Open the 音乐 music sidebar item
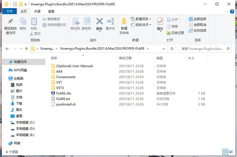Screen dimensions: 237x157 click(17, 110)
